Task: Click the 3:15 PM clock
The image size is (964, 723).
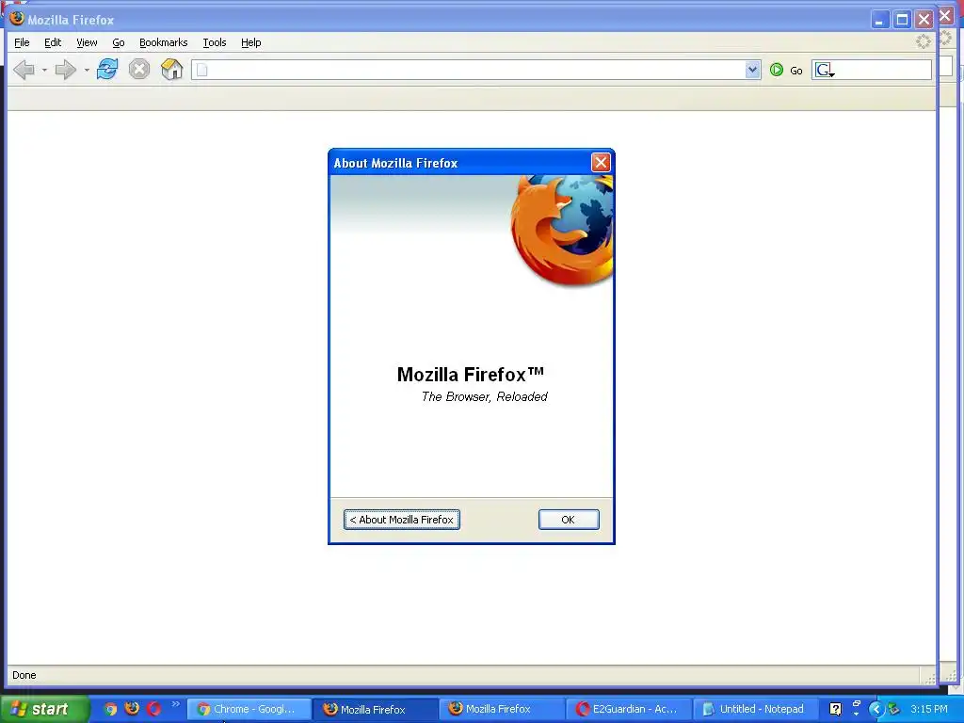Action: pyautogui.click(x=929, y=709)
